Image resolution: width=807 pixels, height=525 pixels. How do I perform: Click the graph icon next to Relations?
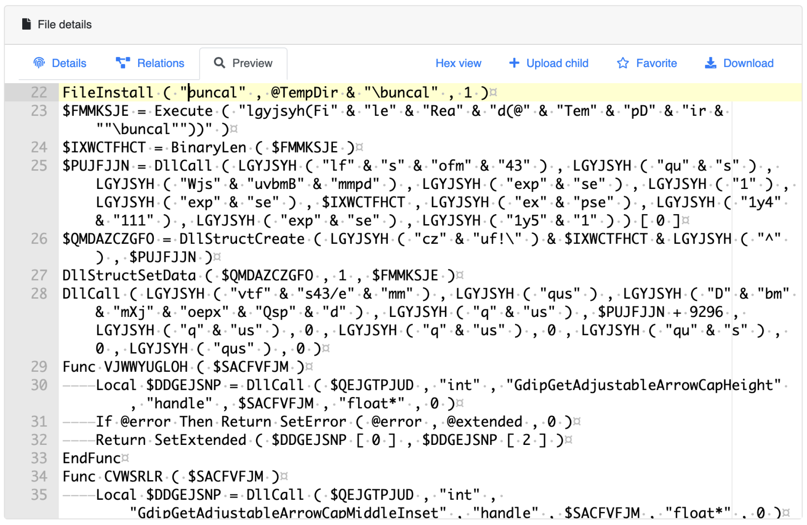pyautogui.click(x=122, y=63)
